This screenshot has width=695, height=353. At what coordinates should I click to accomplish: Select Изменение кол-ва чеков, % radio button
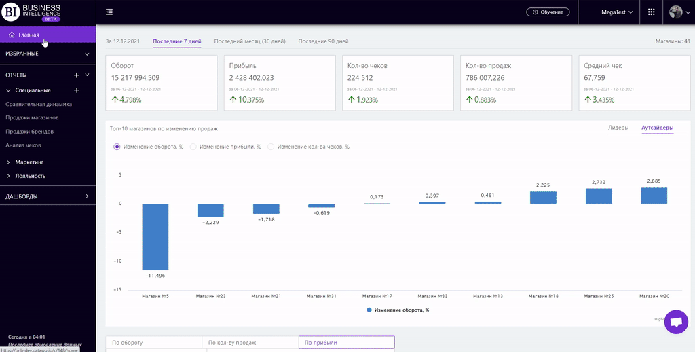[x=271, y=147]
